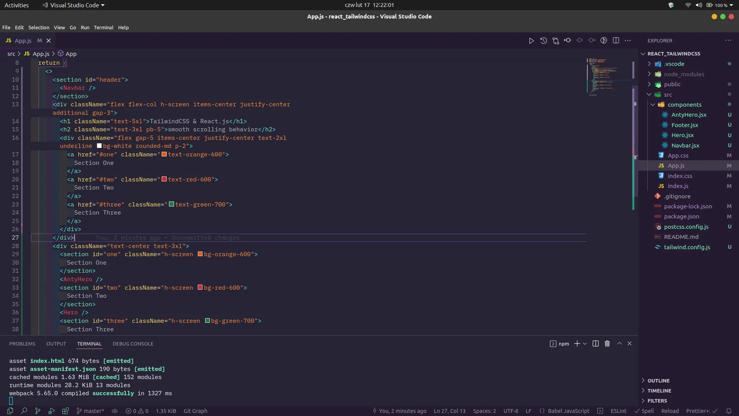Open Source Control status bar icon
This screenshot has width=739, height=416.
coord(38,411)
